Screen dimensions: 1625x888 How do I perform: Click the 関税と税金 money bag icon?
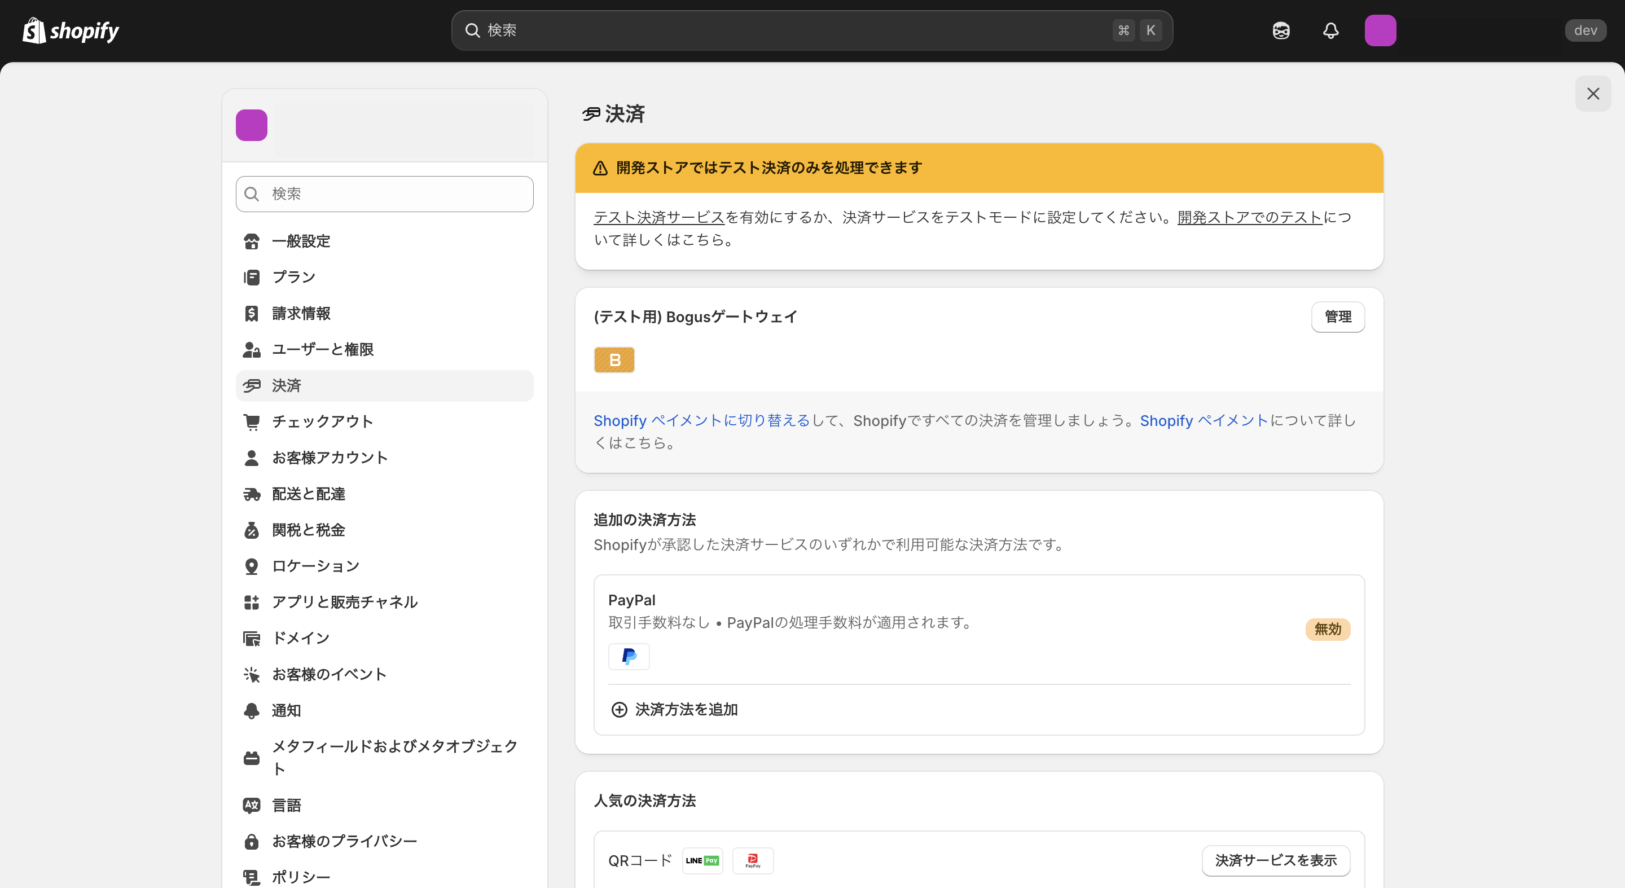pyautogui.click(x=252, y=530)
